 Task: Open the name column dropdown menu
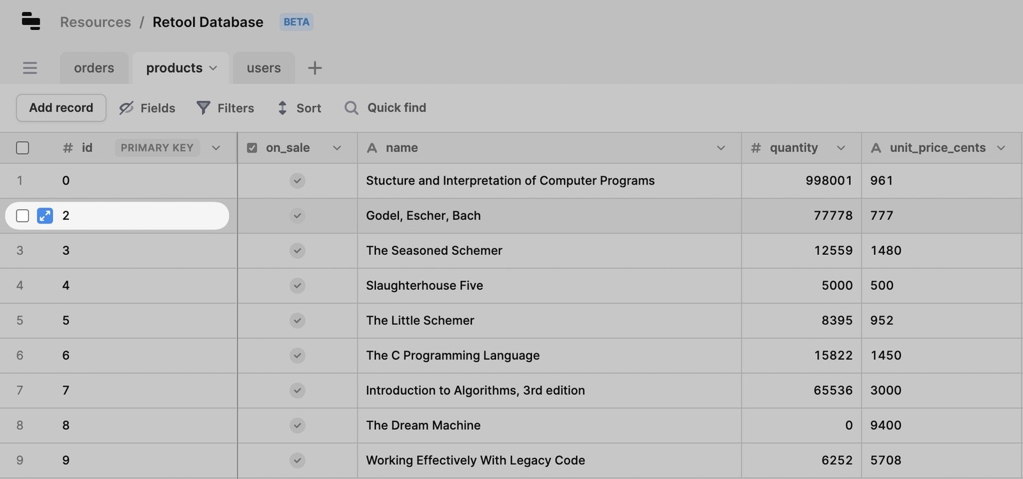point(721,148)
